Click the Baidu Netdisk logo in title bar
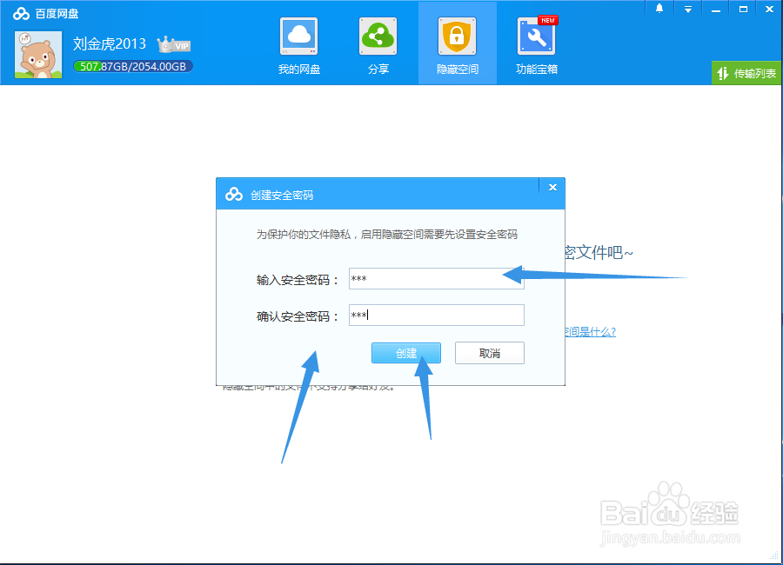The height and width of the screenshot is (565, 783). [21, 14]
